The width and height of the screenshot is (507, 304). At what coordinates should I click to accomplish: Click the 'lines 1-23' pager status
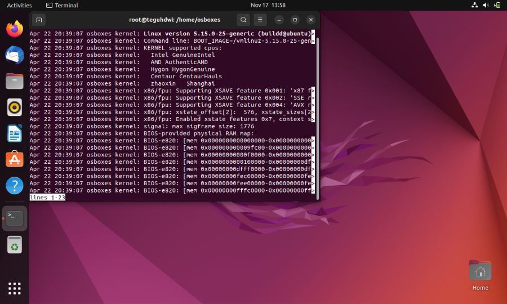(x=47, y=197)
